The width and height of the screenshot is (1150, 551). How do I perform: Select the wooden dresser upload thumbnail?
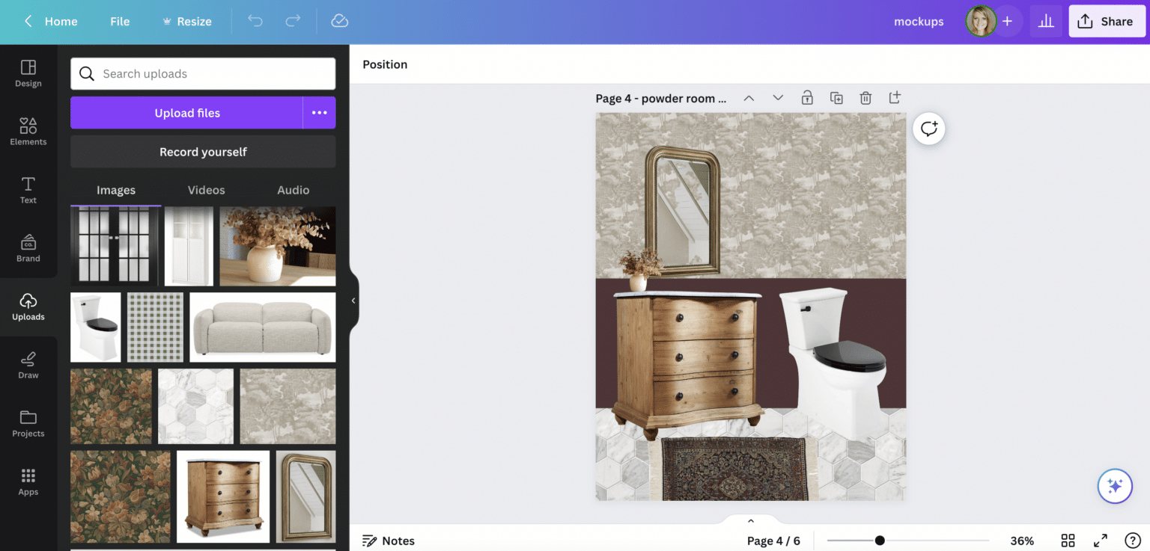point(223,496)
